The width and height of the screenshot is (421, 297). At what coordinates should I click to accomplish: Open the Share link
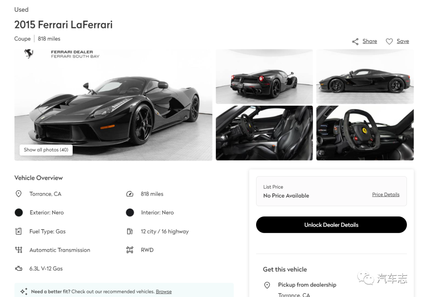pos(370,41)
